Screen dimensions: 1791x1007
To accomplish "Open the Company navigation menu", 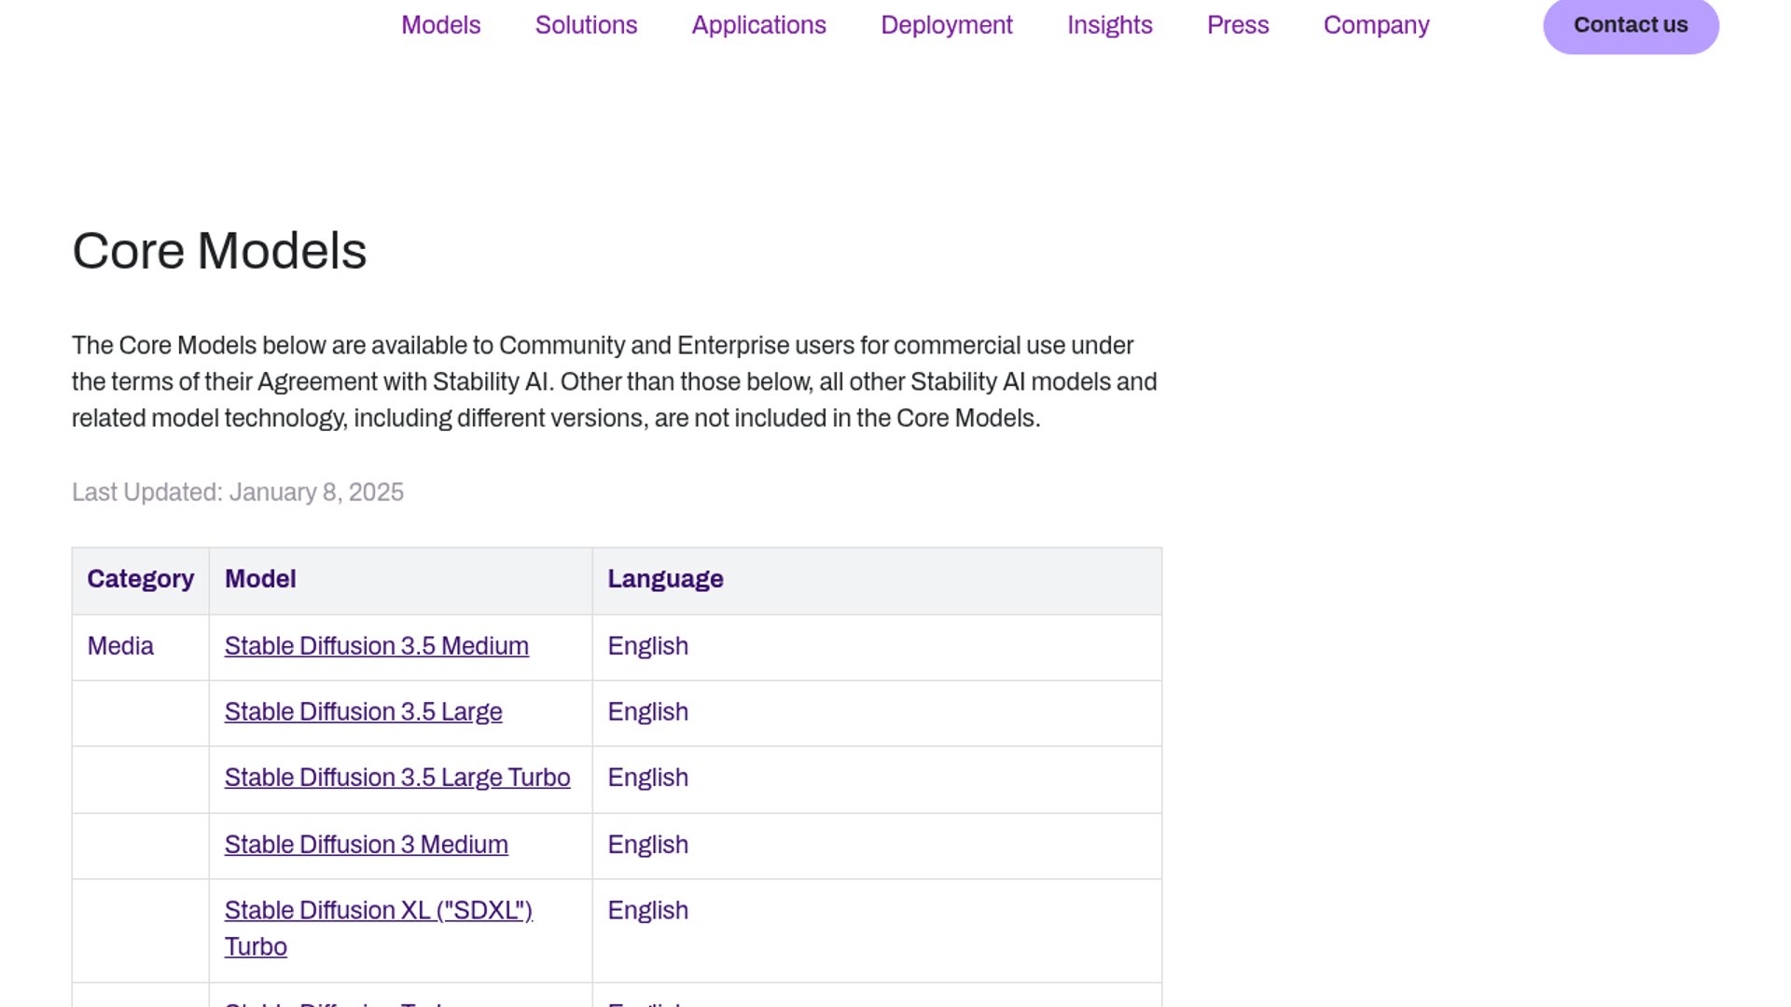I will pos(1376,25).
